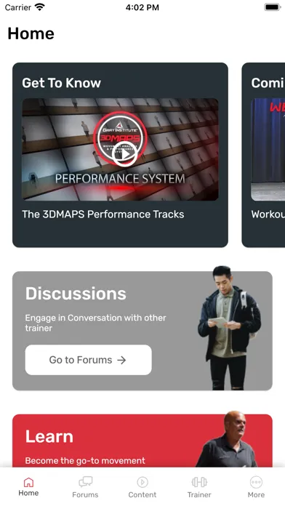The height and width of the screenshot is (506, 285).
Task: Click "Engage in Conversation with other trainer" text
Action: pyautogui.click(x=95, y=323)
